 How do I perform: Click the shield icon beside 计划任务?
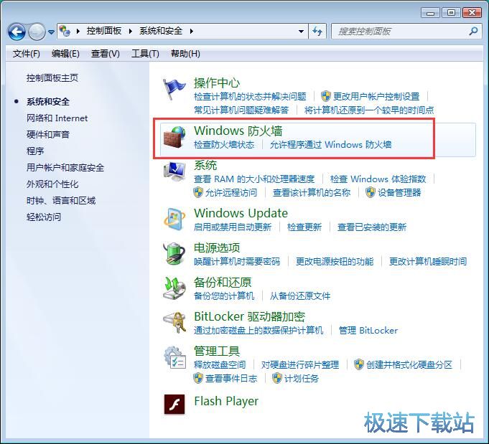pyautogui.click(x=277, y=378)
